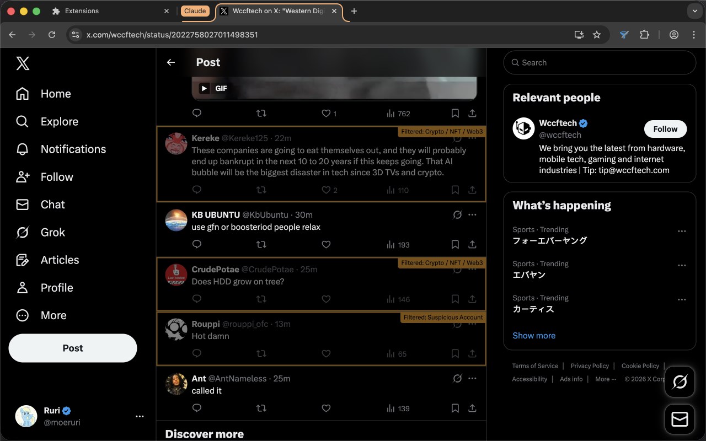View 762 views analytics
This screenshot has width=706, height=441.
[398, 114]
